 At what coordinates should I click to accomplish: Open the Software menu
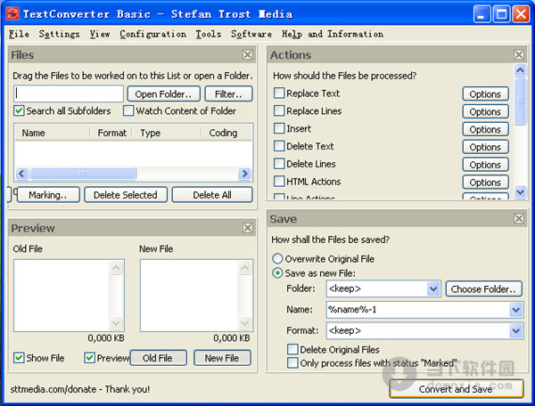point(251,34)
